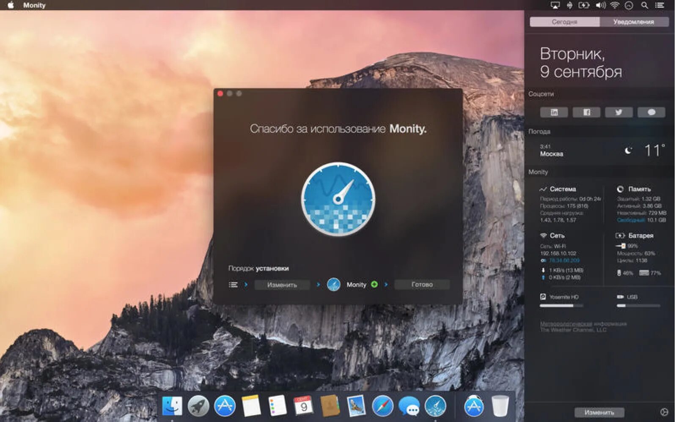Launch Safari from the Dock
Viewport: 676px width, 422px height.
tap(382, 406)
